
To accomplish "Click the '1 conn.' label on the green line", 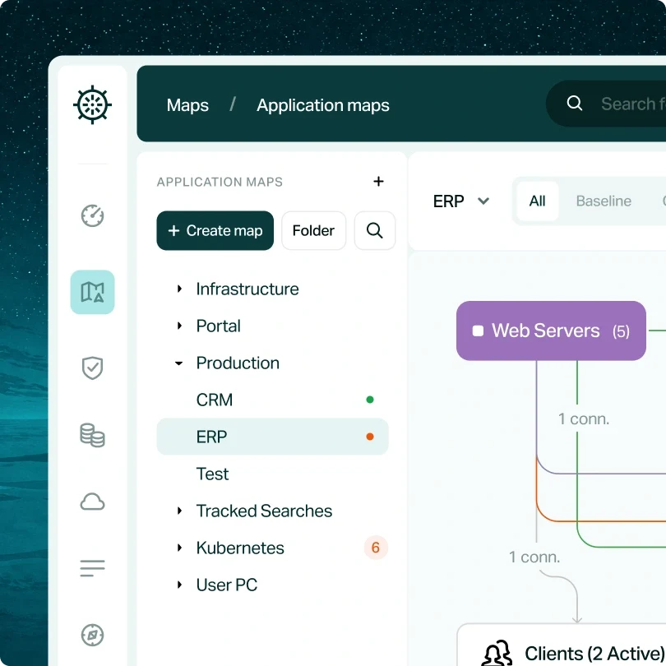I will 584,419.
